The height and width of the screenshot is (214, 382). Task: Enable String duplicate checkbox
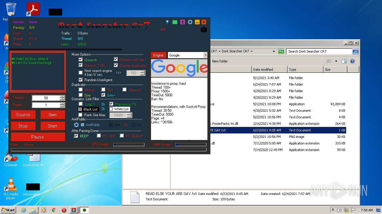coord(81,89)
